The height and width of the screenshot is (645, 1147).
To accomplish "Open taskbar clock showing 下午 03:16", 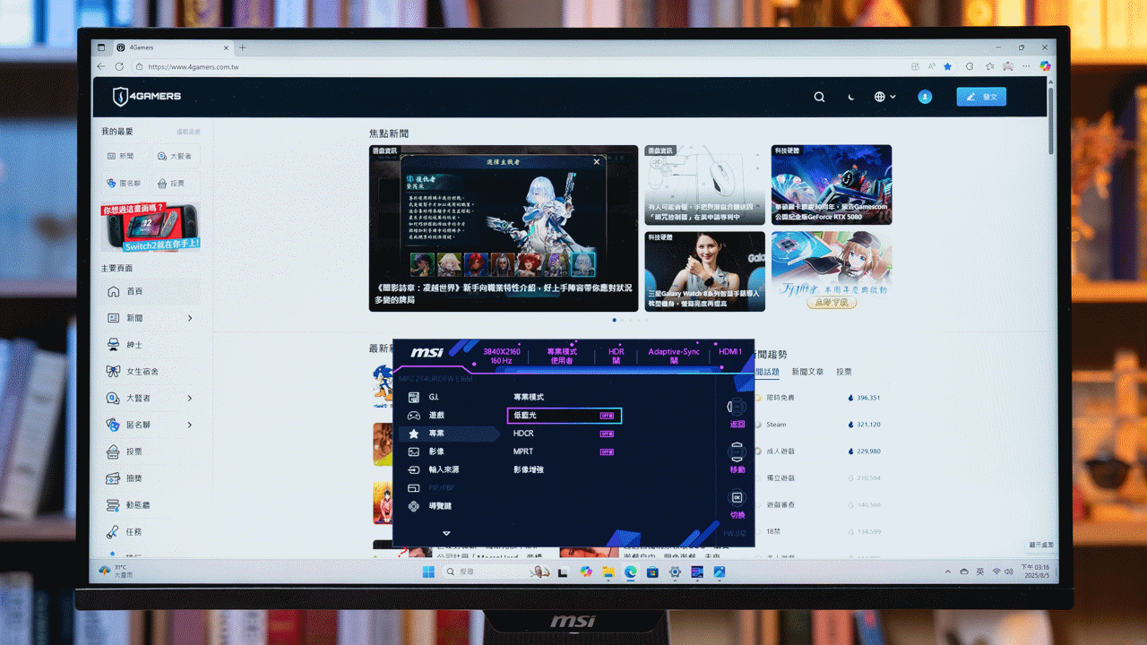I will tap(1035, 572).
